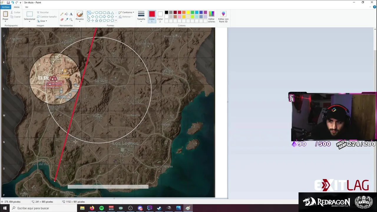Click Cambiar tamaño resize button
Image resolution: width=377 pixels, height=212 pixels.
[47, 17]
